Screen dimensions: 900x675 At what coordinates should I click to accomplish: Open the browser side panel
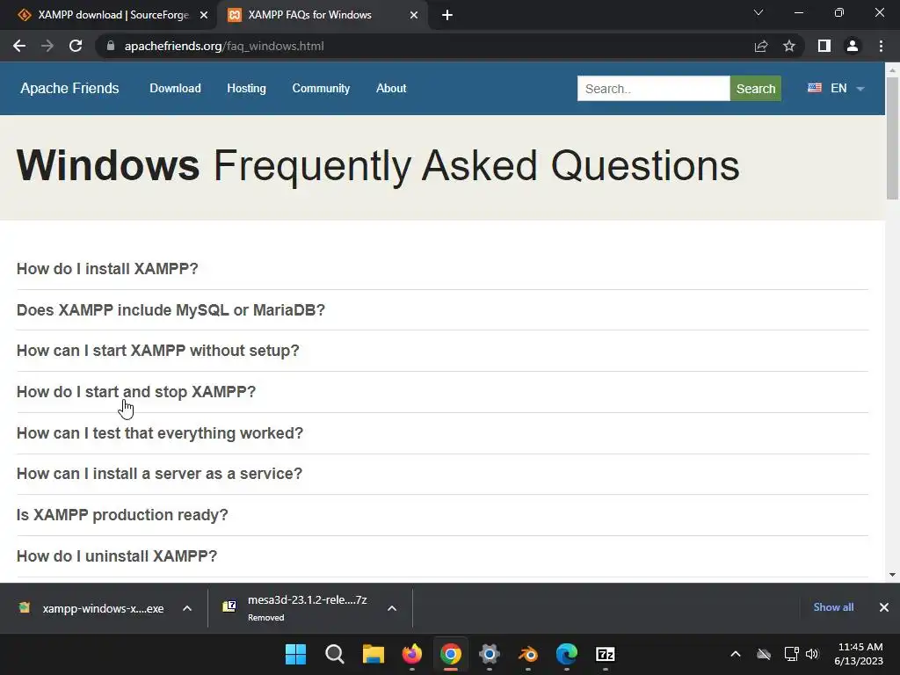(824, 46)
